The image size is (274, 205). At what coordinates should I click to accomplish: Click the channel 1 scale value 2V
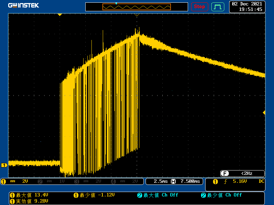pos(25,181)
